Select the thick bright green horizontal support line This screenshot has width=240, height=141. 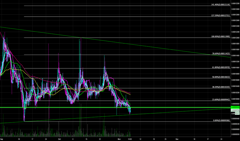pos(115,107)
